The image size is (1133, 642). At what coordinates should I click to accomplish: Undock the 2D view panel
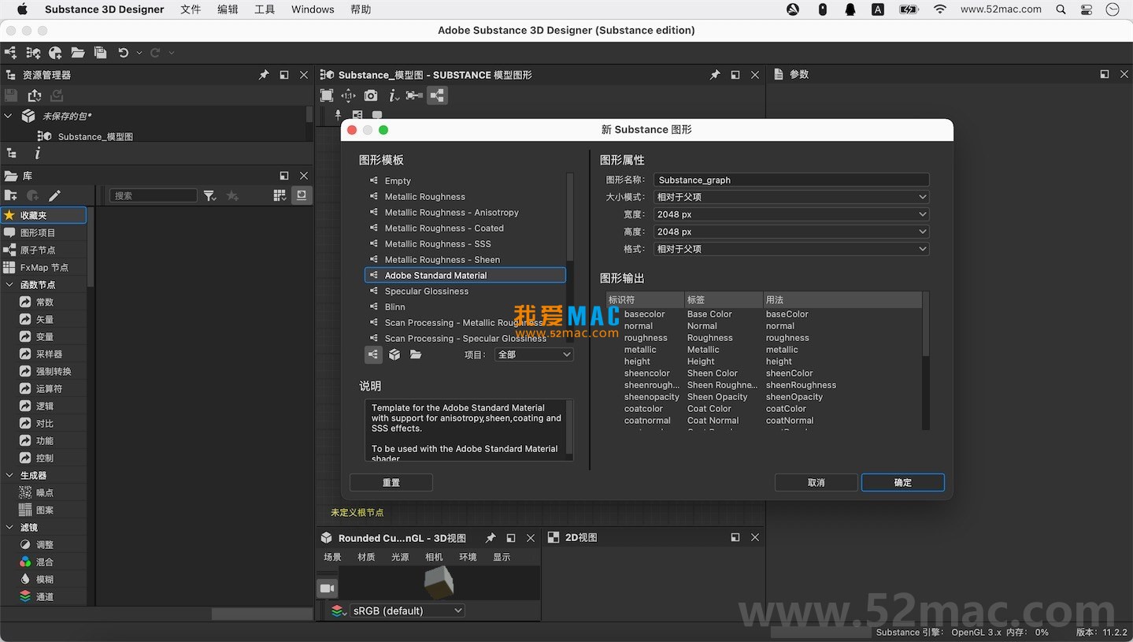(x=735, y=537)
